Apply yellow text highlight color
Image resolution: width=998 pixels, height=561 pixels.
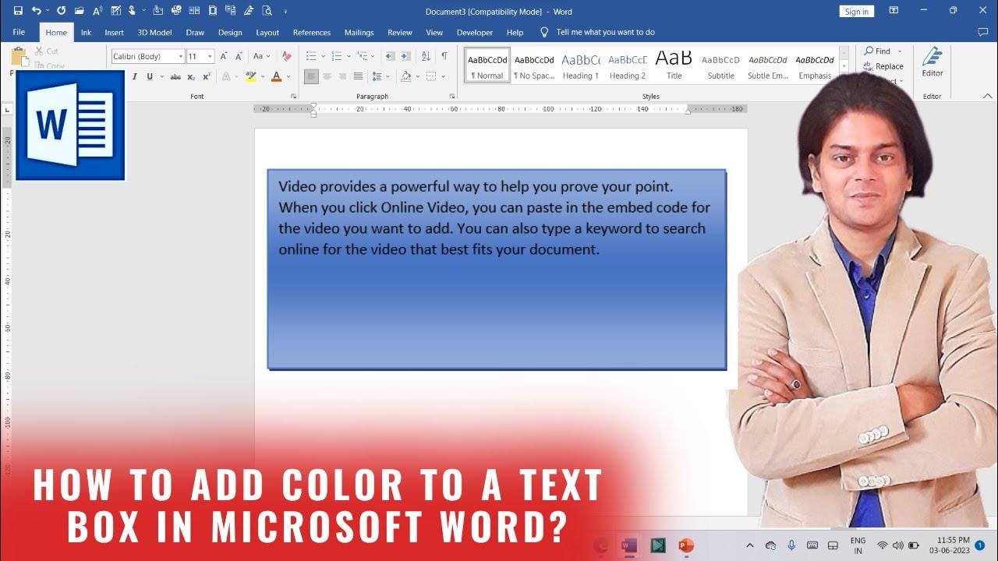click(x=250, y=76)
